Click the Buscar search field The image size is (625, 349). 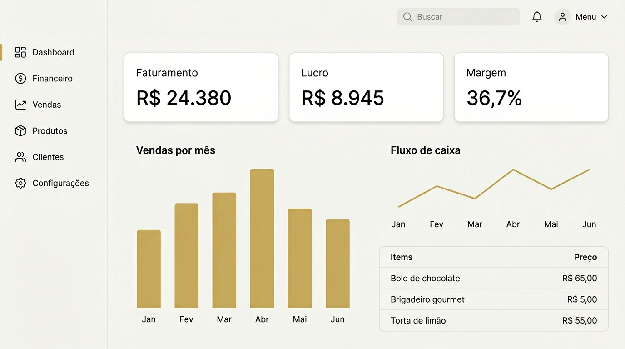point(458,16)
